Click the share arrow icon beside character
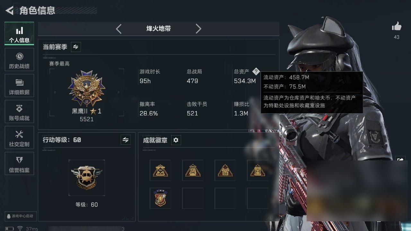Image resolution: width=411 pixels, height=231 pixels. (x=401, y=160)
